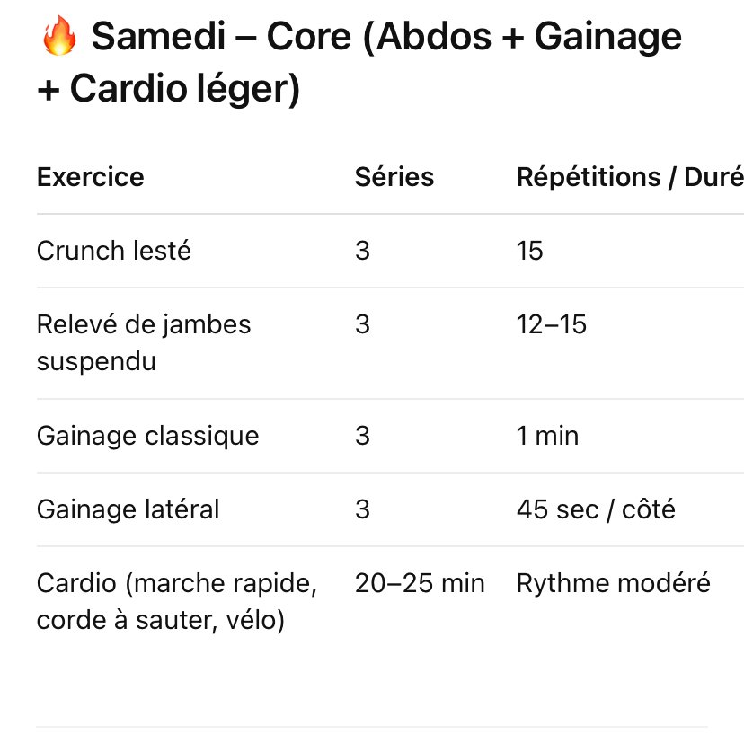Select the 20–25 min cardio cell
744x735 pixels.
point(420,583)
